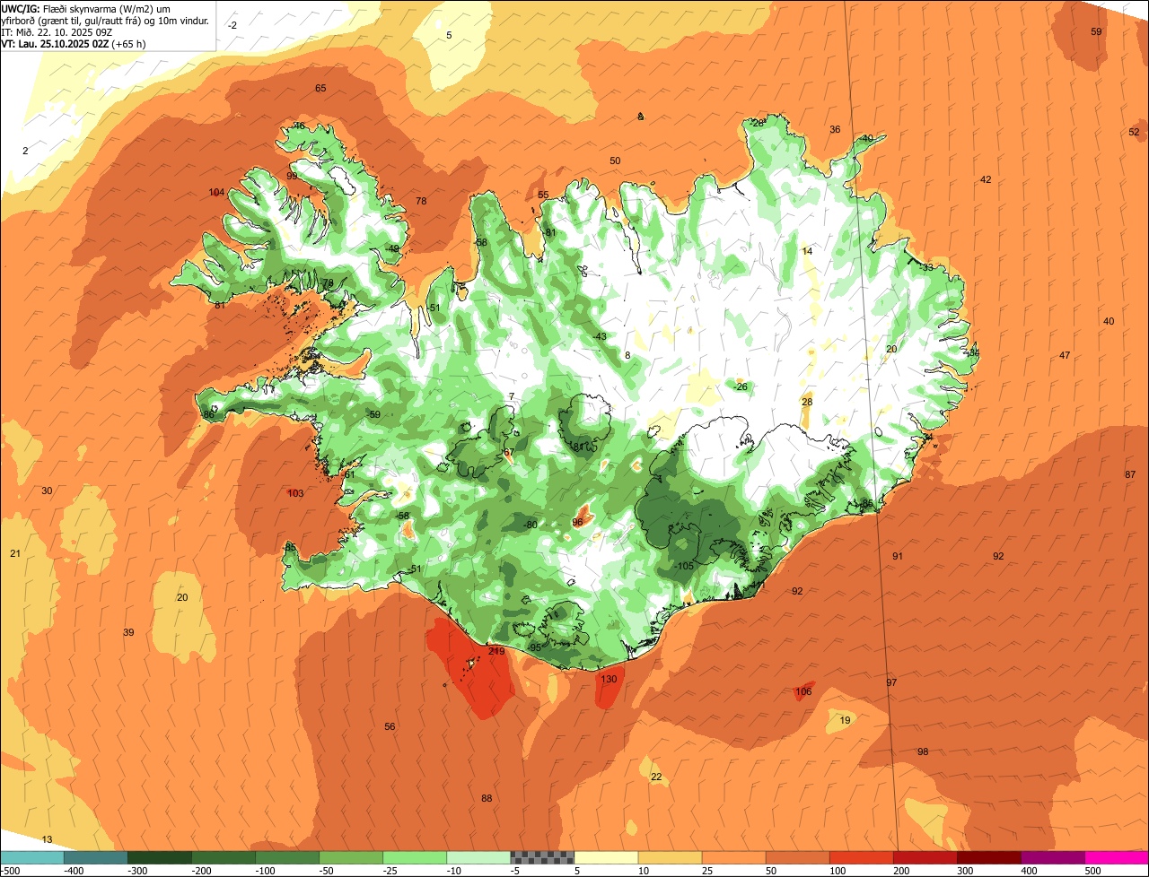Image resolution: width=1149 pixels, height=877 pixels.
Task: Click legend swatch between 200 and 300
Action: (x=925, y=857)
